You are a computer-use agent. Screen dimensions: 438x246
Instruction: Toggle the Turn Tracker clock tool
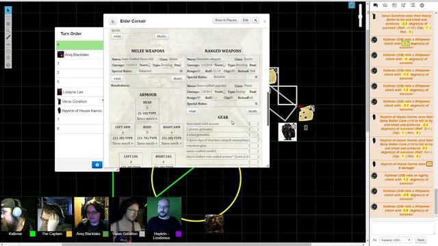8,51
